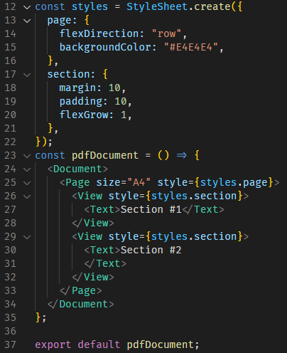Collapse the Page fold chevron at line 25
This screenshot has width=287, height=353.
[x=27, y=183]
